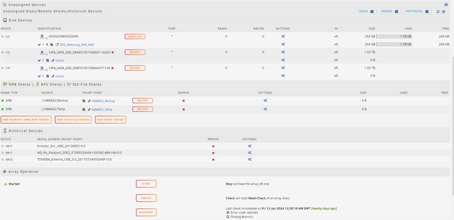The image size is (454, 220).
Task: Click the '(twenty days ago)' green text
Action: (324, 208)
